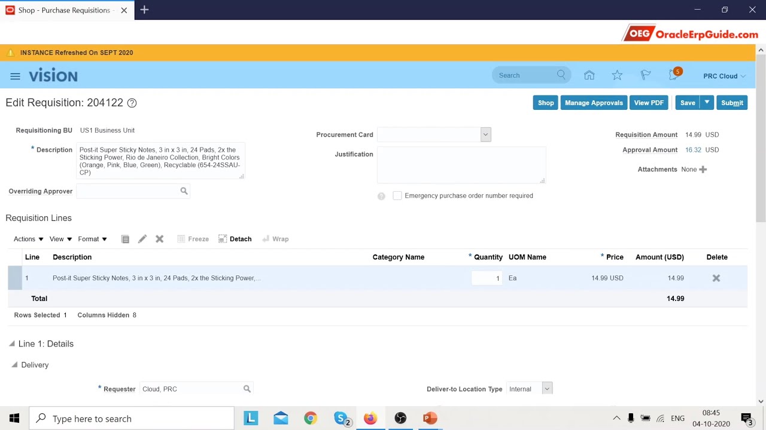This screenshot has height=430, width=766.
Task: Open Procurement Card dropdown
Action: (485, 134)
